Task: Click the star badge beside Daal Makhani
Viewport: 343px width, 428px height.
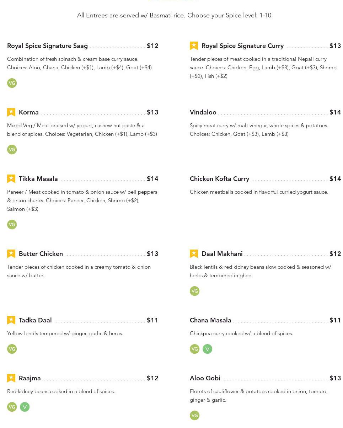Action: click(x=194, y=254)
